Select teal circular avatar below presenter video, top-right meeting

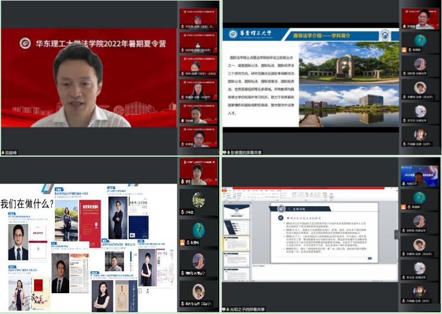point(420,41)
